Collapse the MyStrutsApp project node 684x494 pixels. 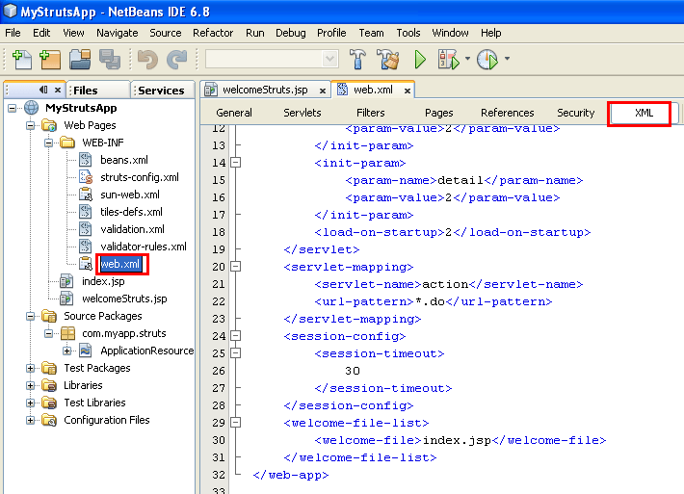coord(13,108)
